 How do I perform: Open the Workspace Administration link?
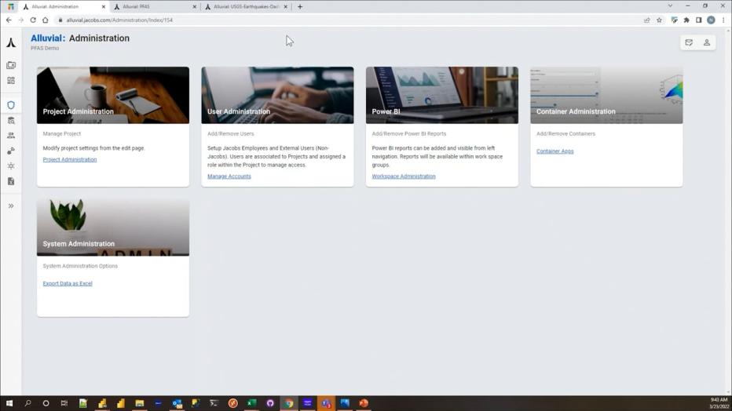pyautogui.click(x=404, y=176)
